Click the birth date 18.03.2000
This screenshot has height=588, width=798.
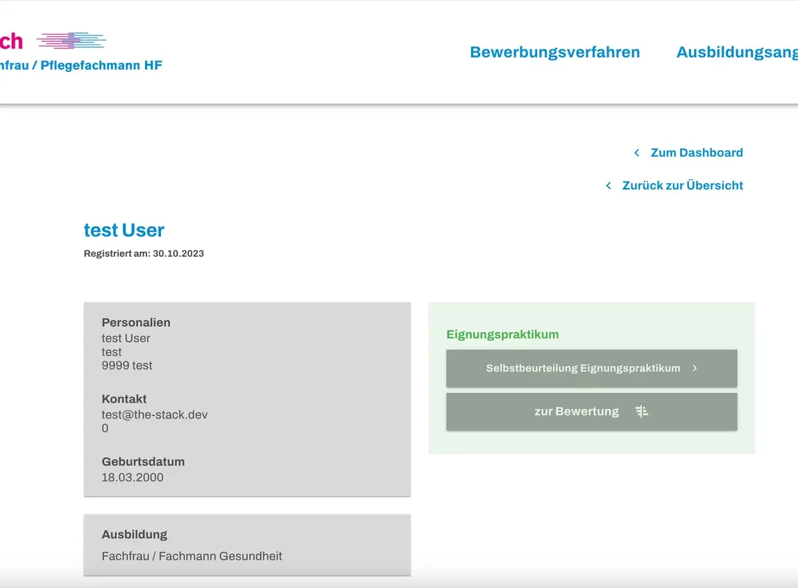click(133, 478)
